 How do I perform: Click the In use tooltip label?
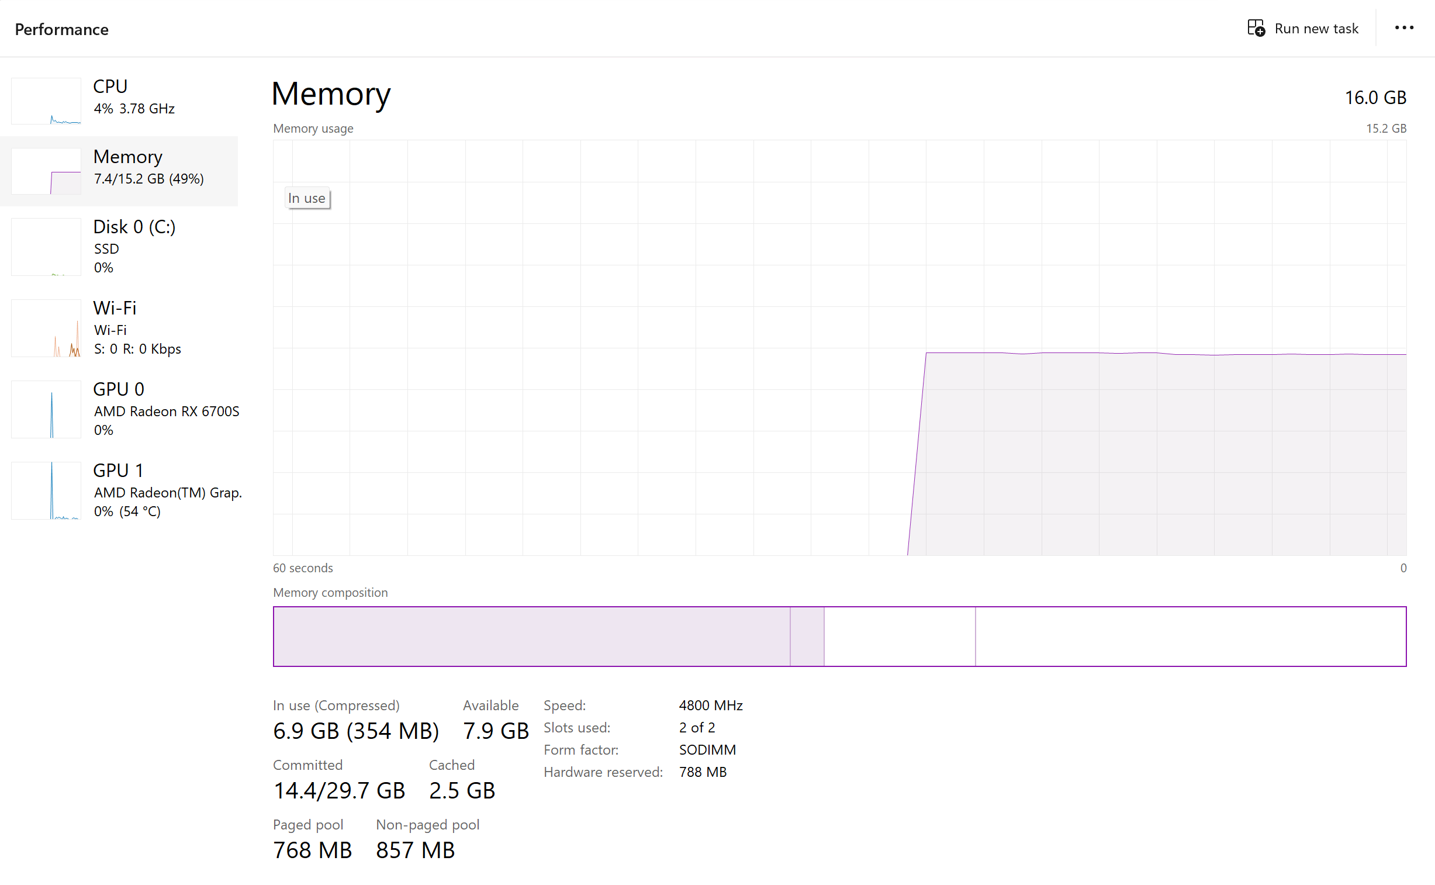[307, 198]
